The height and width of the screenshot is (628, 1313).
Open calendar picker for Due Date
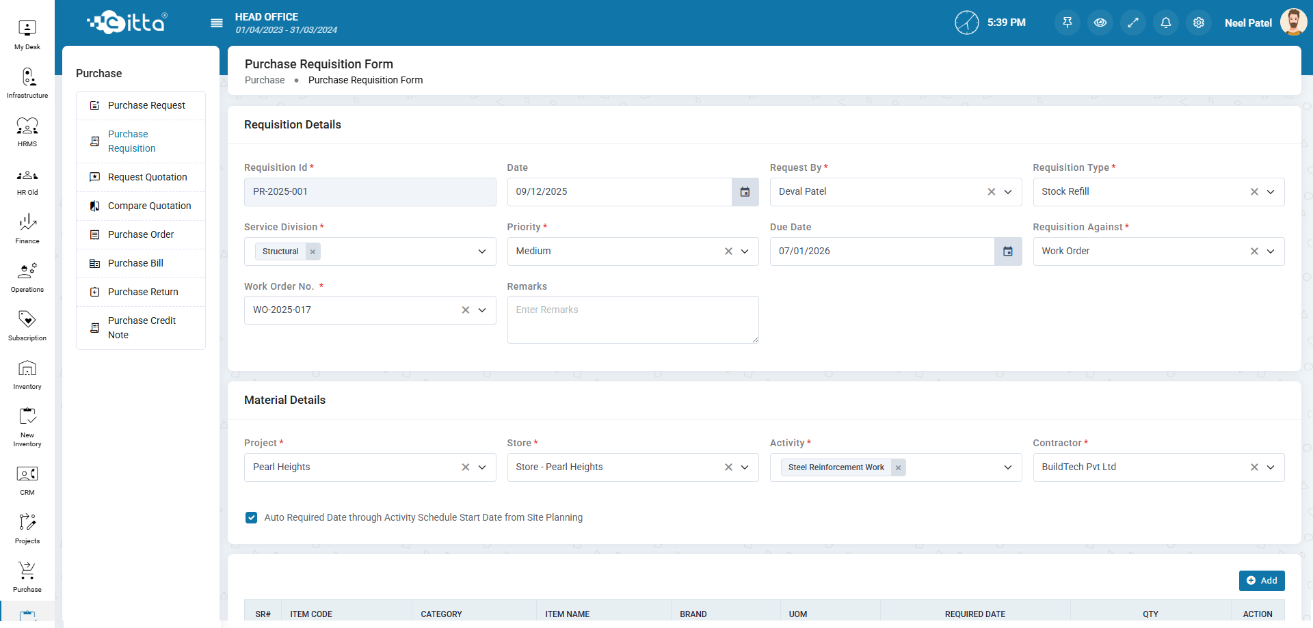pos(1007,251)
